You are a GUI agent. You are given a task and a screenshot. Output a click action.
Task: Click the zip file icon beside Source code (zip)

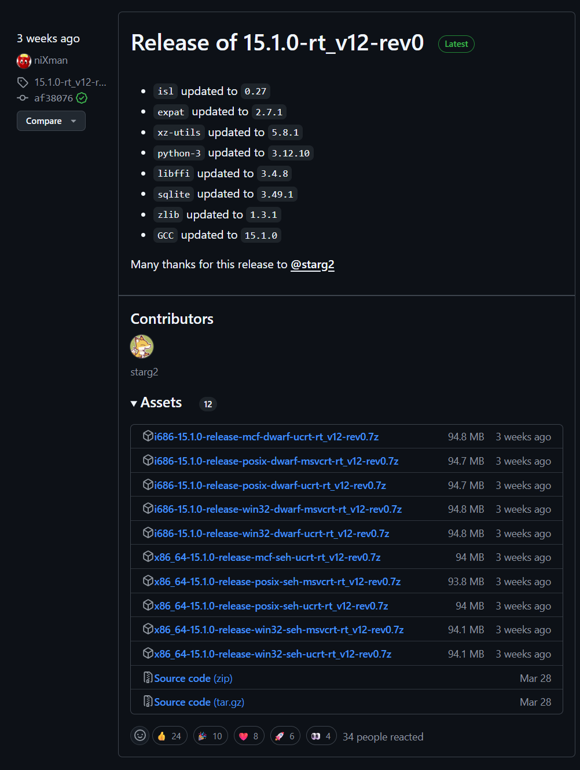click(148, 677)
